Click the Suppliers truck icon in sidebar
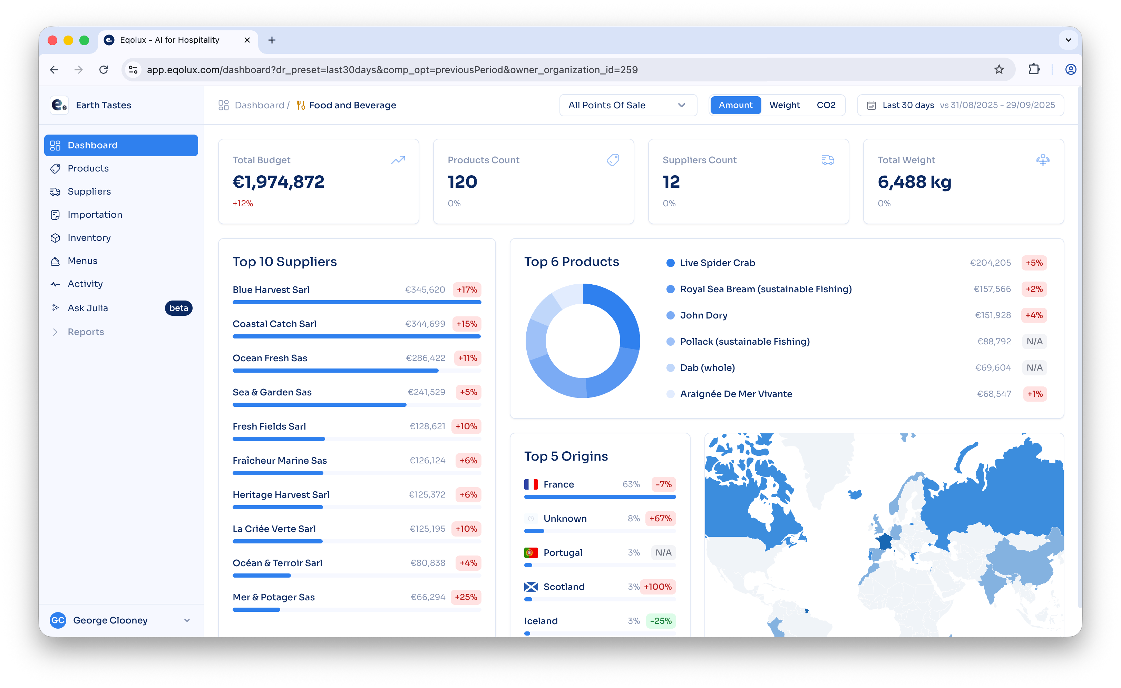 coord(55,191)
